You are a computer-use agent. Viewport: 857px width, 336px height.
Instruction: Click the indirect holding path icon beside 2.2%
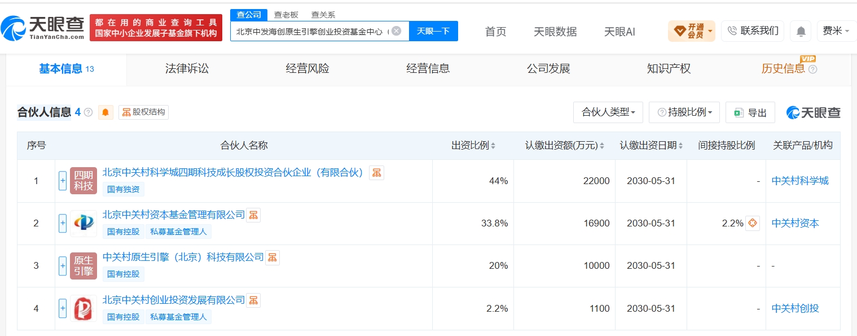pyautogui.click(x=752, y=223)
